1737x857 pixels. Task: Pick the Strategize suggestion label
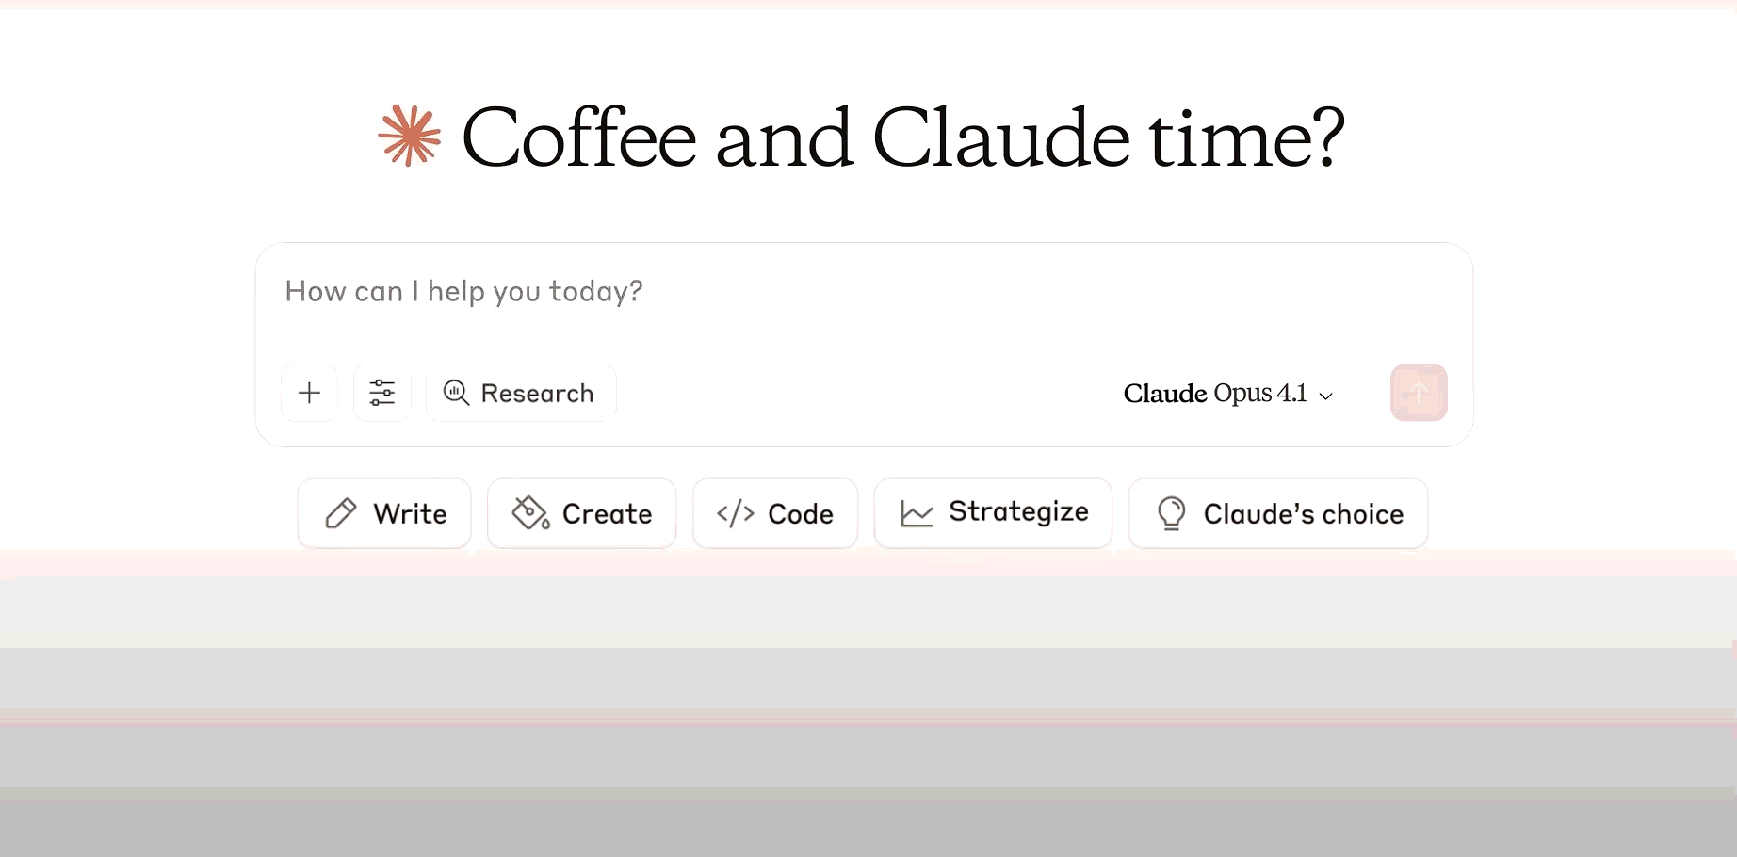(x=1019, y=511)
